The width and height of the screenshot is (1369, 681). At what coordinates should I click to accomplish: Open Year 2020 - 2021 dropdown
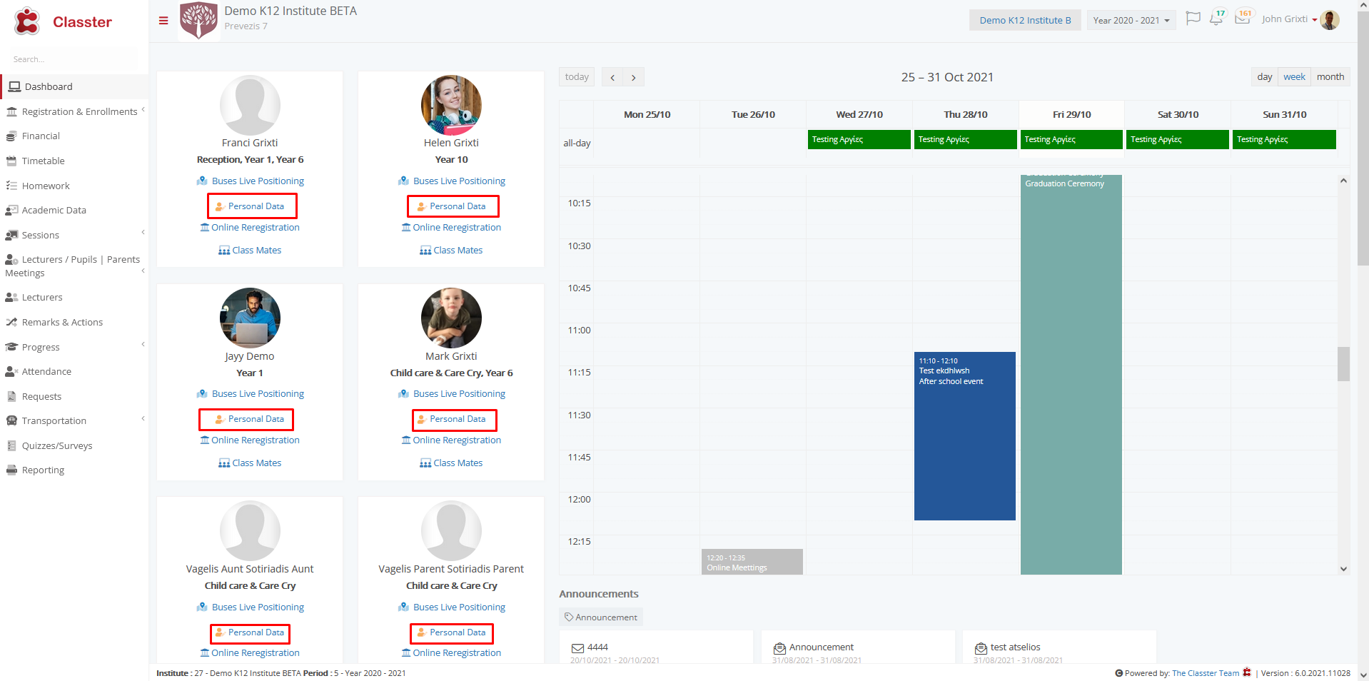[x=1131, y=20]
